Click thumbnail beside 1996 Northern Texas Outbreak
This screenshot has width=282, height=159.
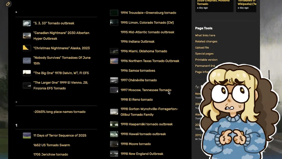[x=114, y=61]
